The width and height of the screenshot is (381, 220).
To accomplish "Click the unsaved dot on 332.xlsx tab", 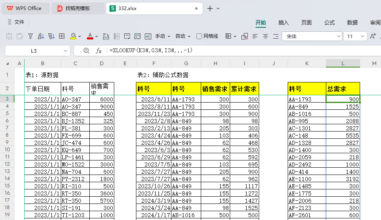I will click(196, 8).
